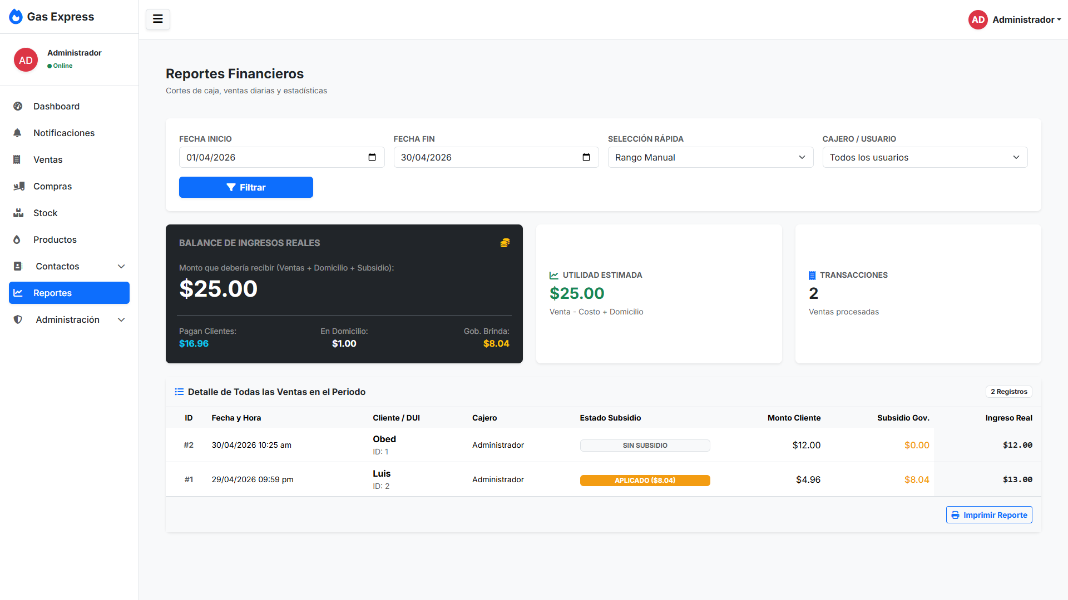Open the Selección Rápida Rango Manual dropdown
The height and width of the screenshot is (600, 1068).
point(710,157)
